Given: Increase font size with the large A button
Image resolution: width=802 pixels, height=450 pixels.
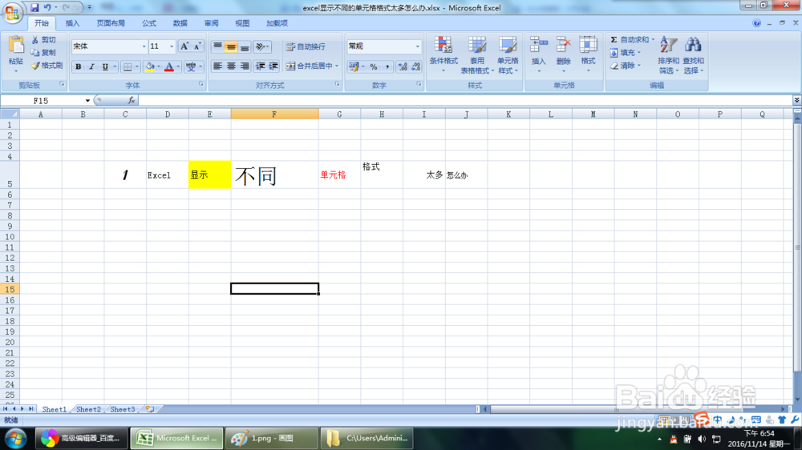Looking at the screenshot, I should click(x=184, y=46).
